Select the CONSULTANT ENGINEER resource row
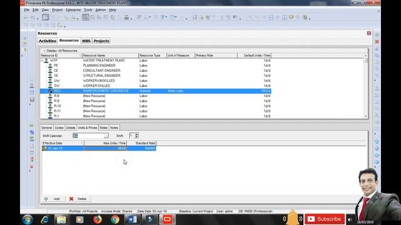This screenshot has height=225, width=401. [156, 71]
